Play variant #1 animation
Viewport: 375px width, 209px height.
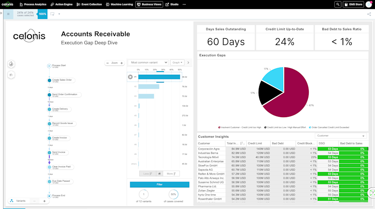[x=130, y=77]
